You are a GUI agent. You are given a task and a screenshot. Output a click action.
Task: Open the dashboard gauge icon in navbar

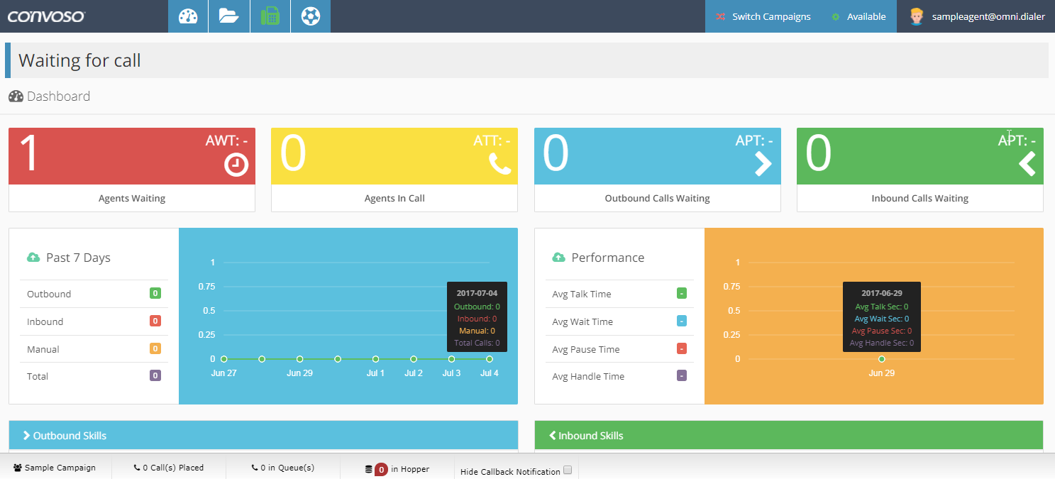point(188,16)
